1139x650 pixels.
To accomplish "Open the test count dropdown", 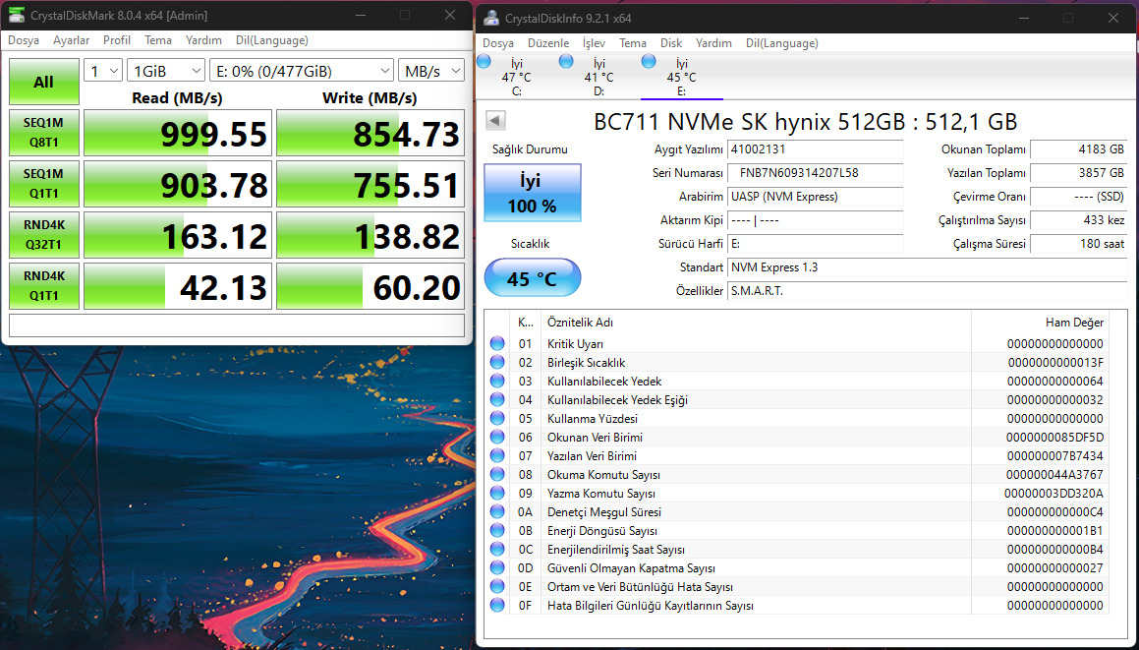I will (103, 71).
